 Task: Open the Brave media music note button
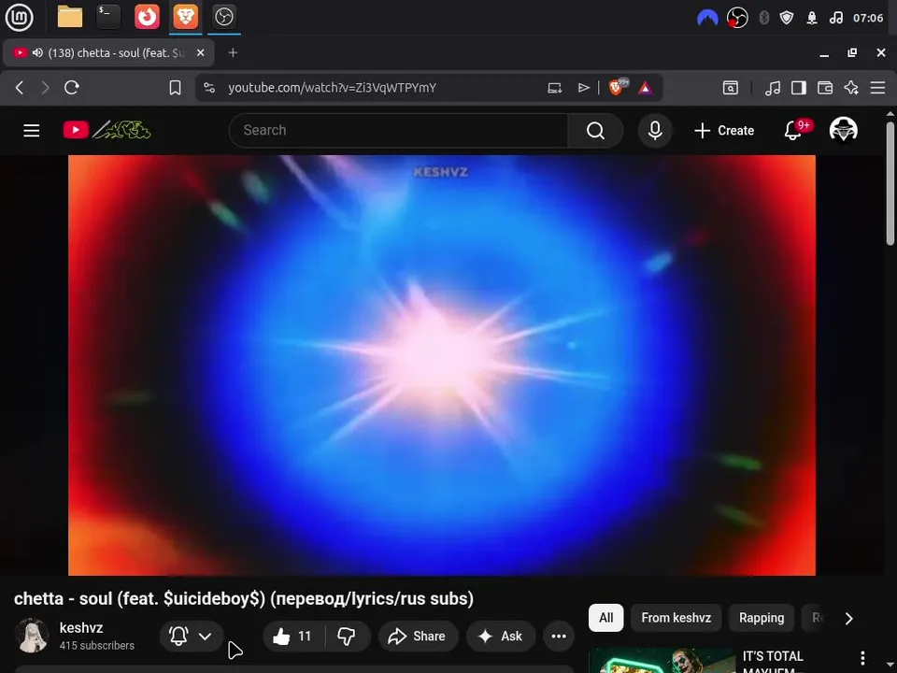coord(773,88)
